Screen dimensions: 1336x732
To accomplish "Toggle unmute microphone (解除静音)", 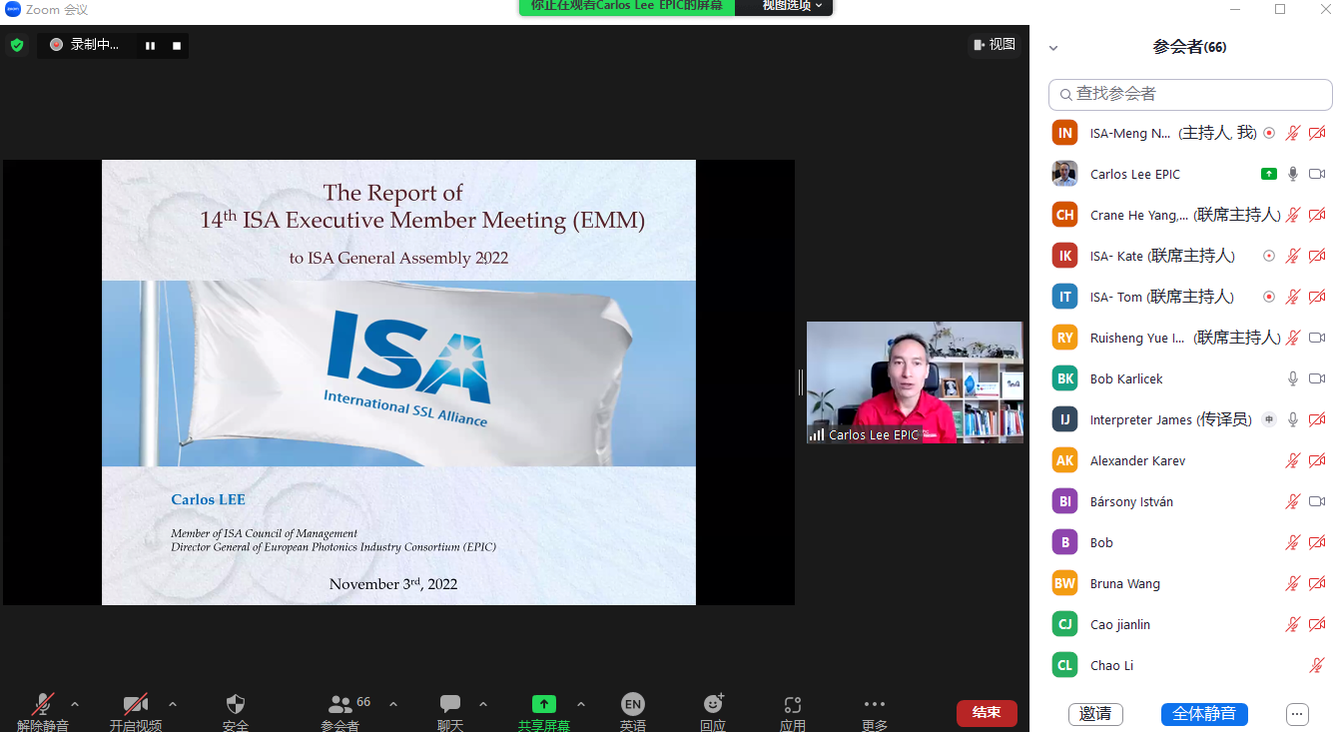I will 43,704.
